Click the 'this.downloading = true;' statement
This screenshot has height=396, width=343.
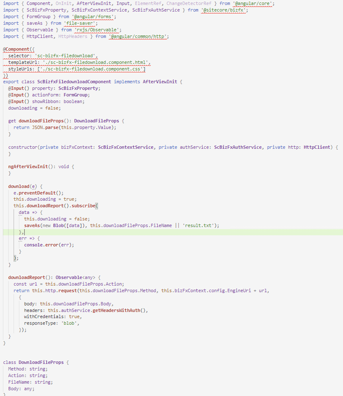coord(45,199)
